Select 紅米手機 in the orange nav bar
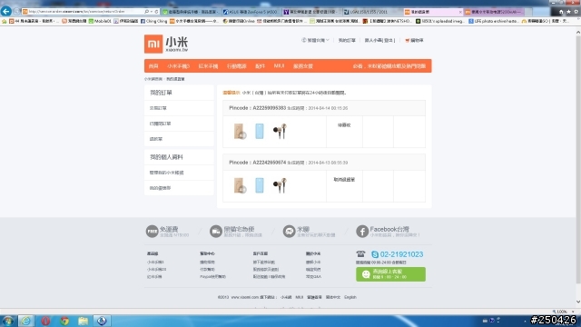 pos(208,66)
